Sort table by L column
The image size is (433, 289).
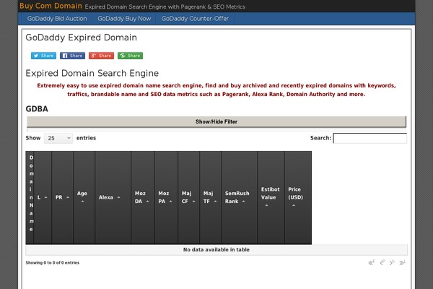[x=43, y=197]
